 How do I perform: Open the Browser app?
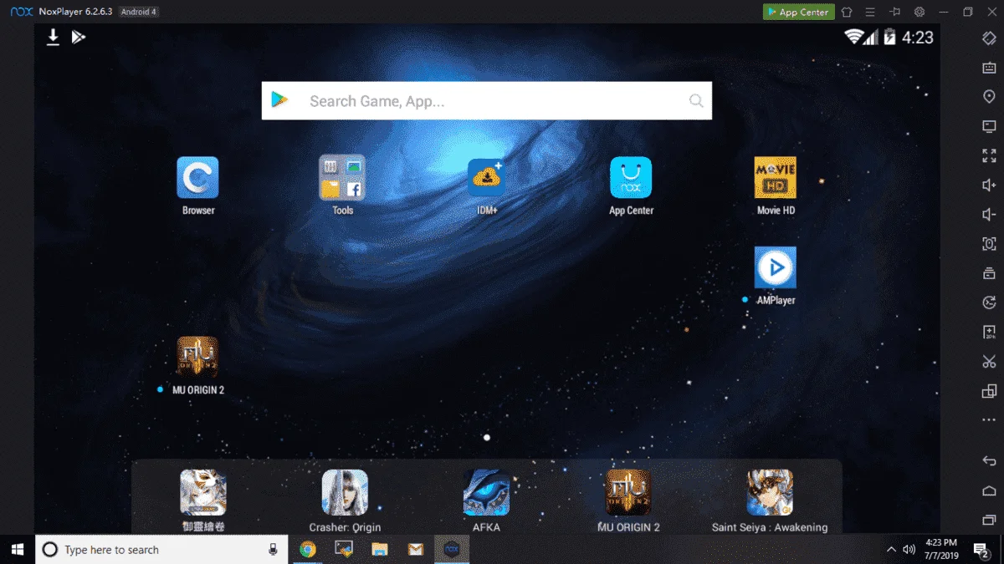point(197,177)
